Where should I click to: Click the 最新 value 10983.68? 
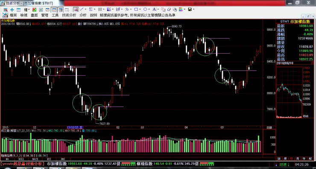[306, 26]
